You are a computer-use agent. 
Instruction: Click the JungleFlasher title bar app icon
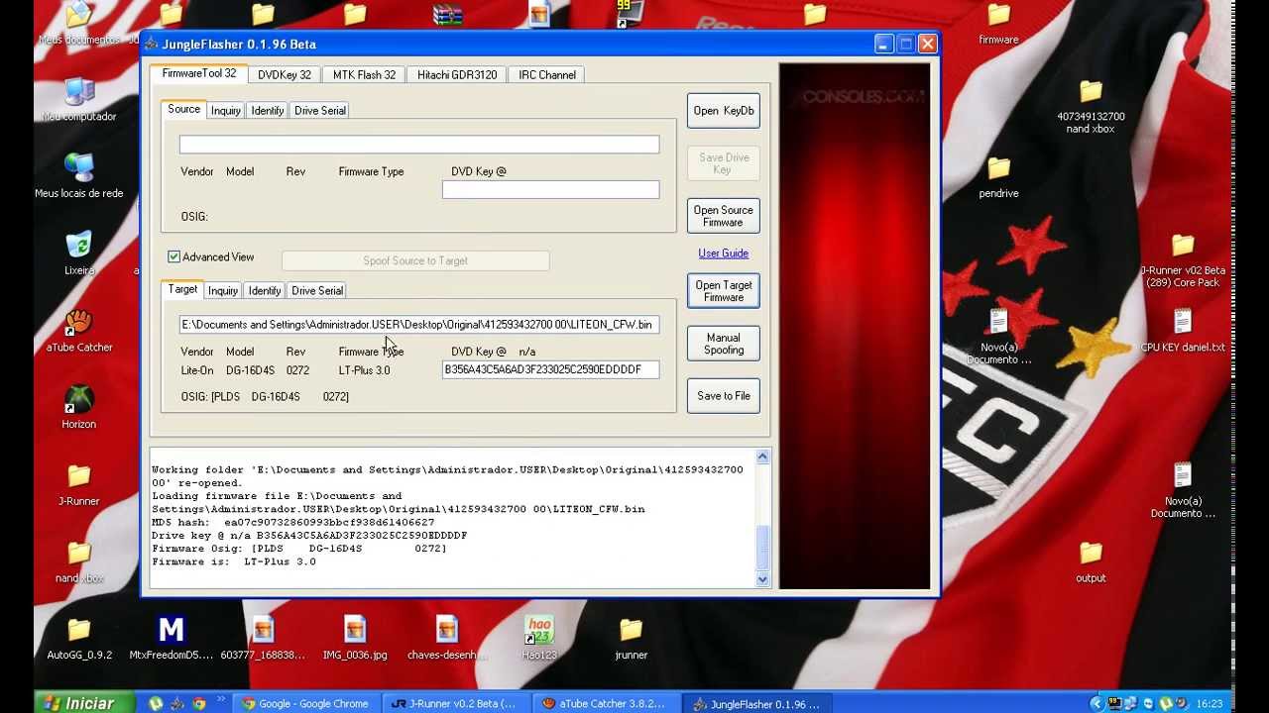[x=152, y=44]
